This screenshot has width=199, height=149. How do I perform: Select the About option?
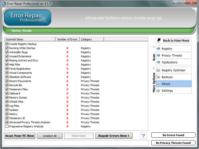coord(174,84)
